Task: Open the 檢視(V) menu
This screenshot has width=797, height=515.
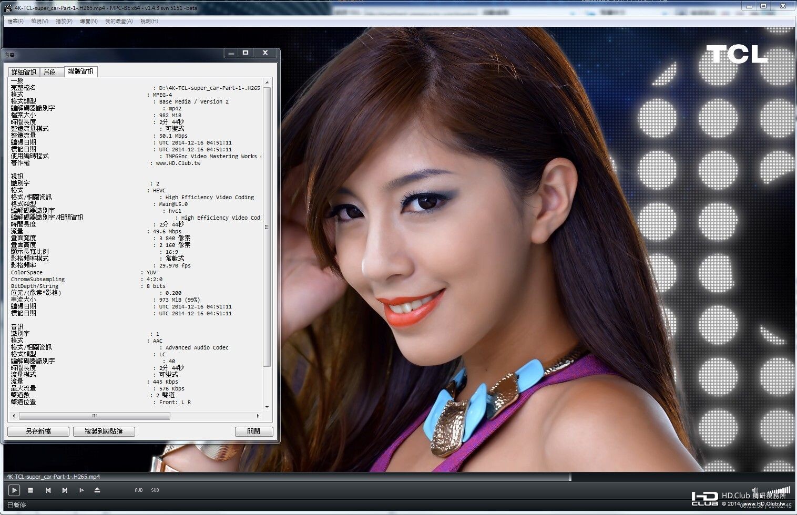Action: (39, 21)
